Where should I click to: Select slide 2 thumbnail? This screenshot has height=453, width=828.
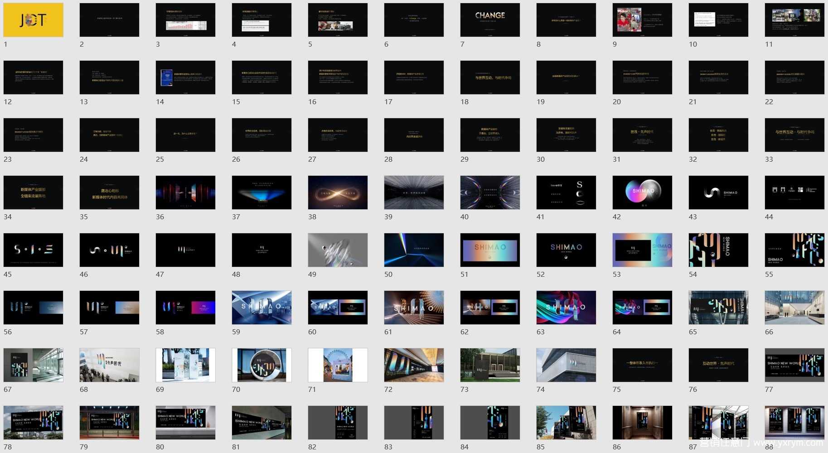coord(109,20)
